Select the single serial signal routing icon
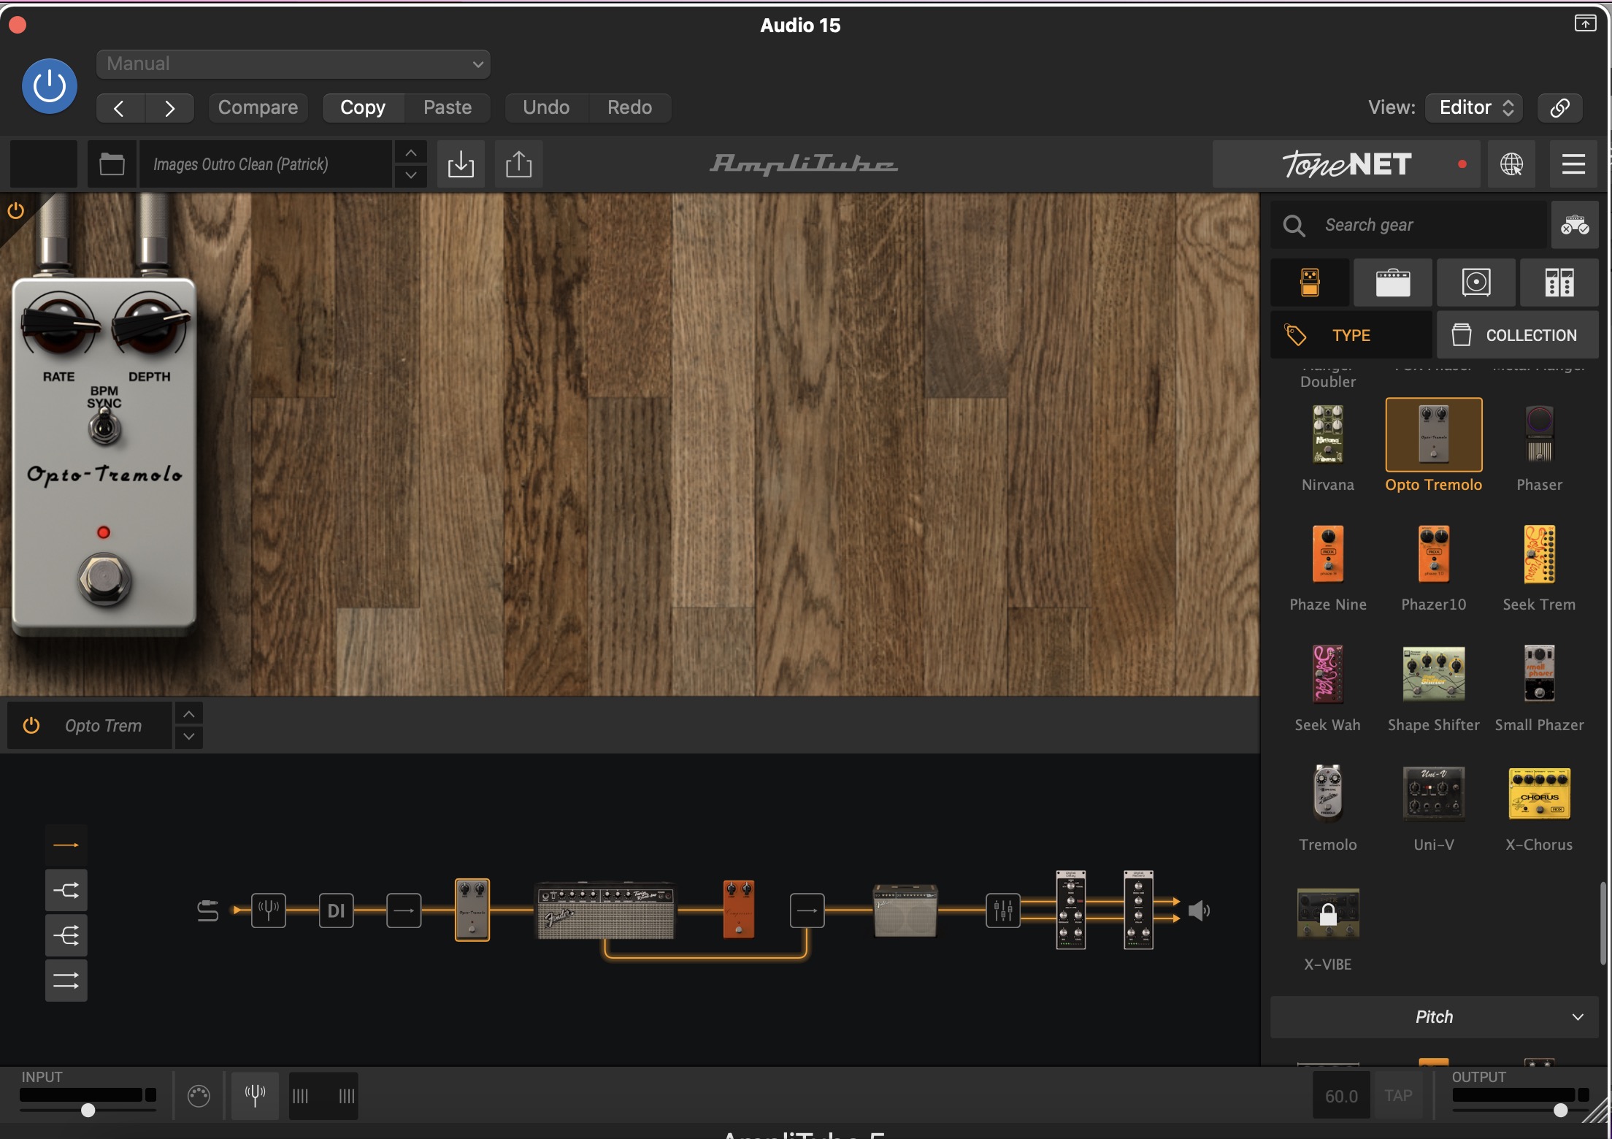The width and height of the screenshot is (1612, 1139). (66, 845)
